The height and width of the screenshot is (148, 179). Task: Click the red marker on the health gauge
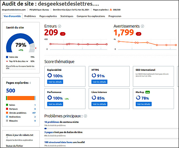[36, 48]
